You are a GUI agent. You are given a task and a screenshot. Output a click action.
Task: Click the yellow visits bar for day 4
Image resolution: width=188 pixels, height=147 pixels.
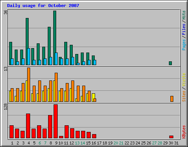coord(26,91)
